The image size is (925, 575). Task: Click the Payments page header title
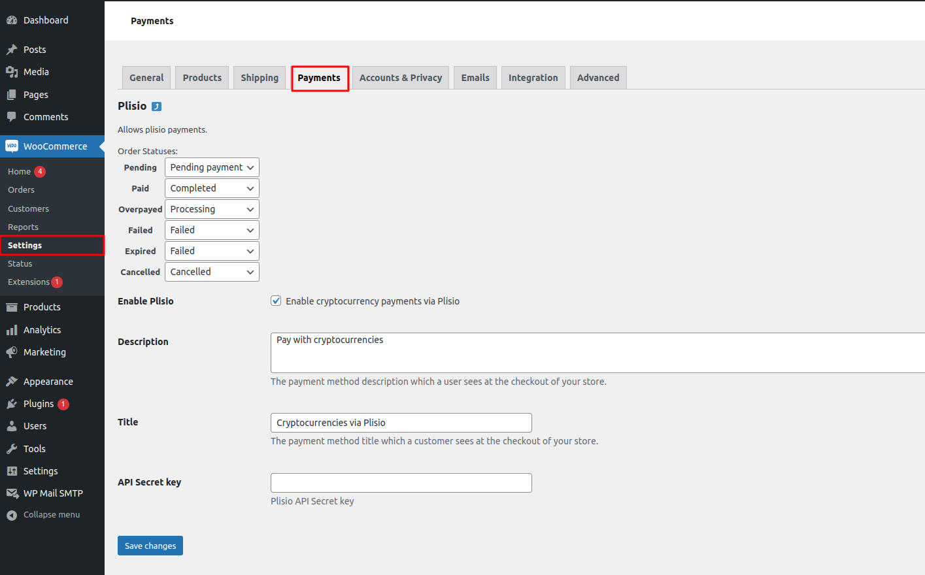pyautogui.click(x=152, y=21)
